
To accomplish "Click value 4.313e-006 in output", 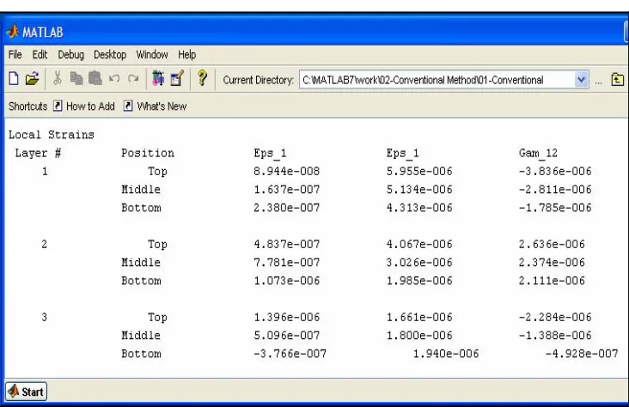I will (x=419, y=208).
